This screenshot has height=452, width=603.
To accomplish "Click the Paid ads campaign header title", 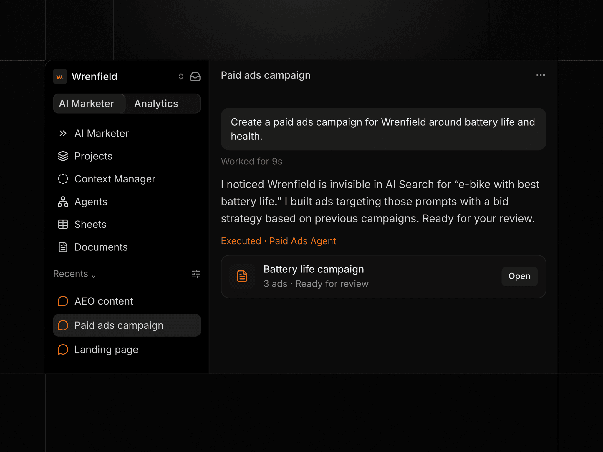I will (x=266, y=75).
